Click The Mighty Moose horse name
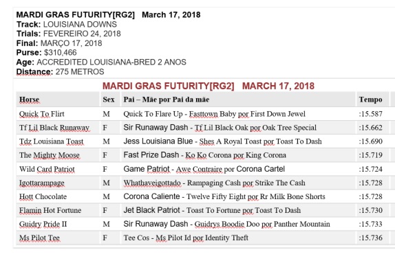Viewport: 395px width, 265px height. [x=50, y=155]
